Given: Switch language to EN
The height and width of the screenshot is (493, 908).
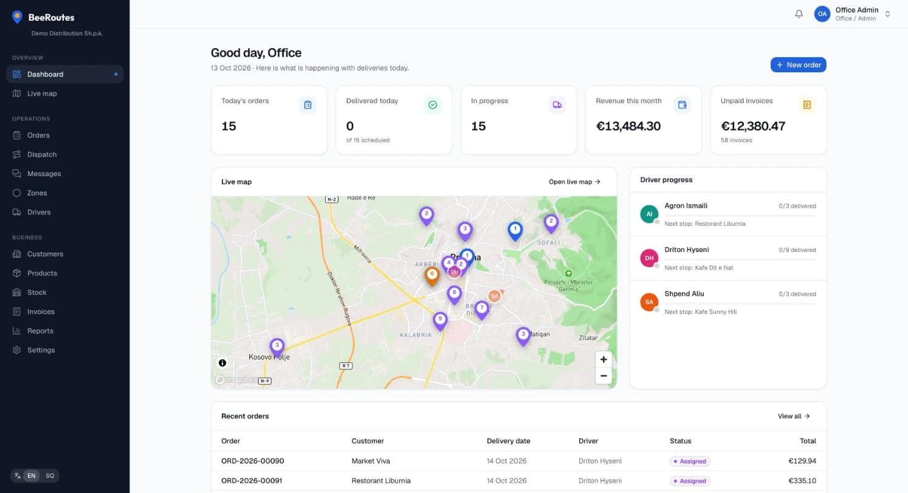Looking at the screenshot, I should tap(31, 476).
